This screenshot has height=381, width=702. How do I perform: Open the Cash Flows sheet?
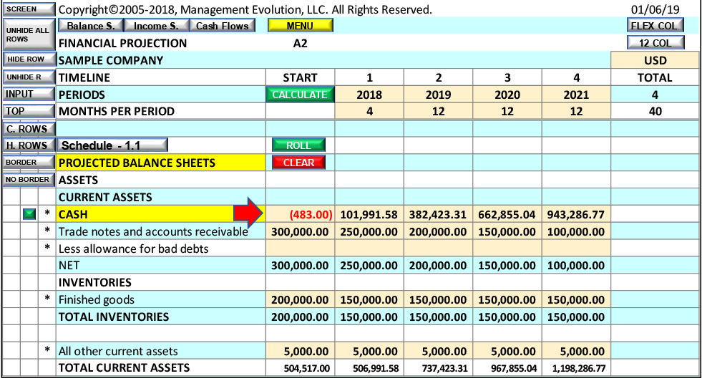pyautogui.click(x=222, y=26)
